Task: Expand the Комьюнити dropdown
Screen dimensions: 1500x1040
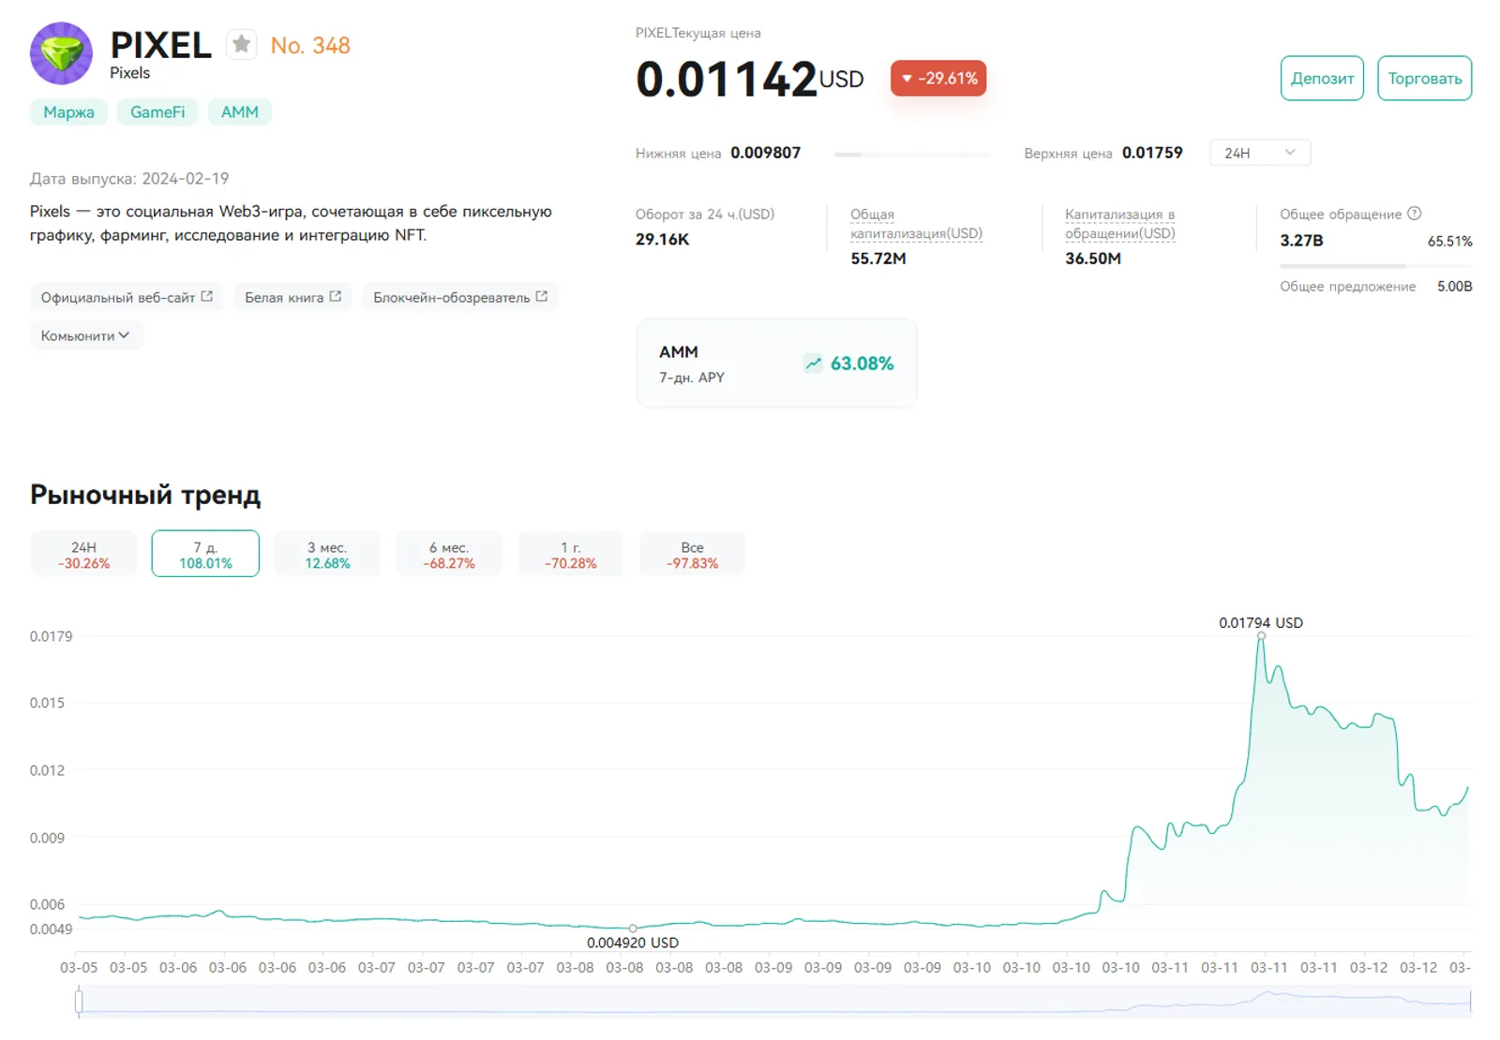Action: point(86,335)
